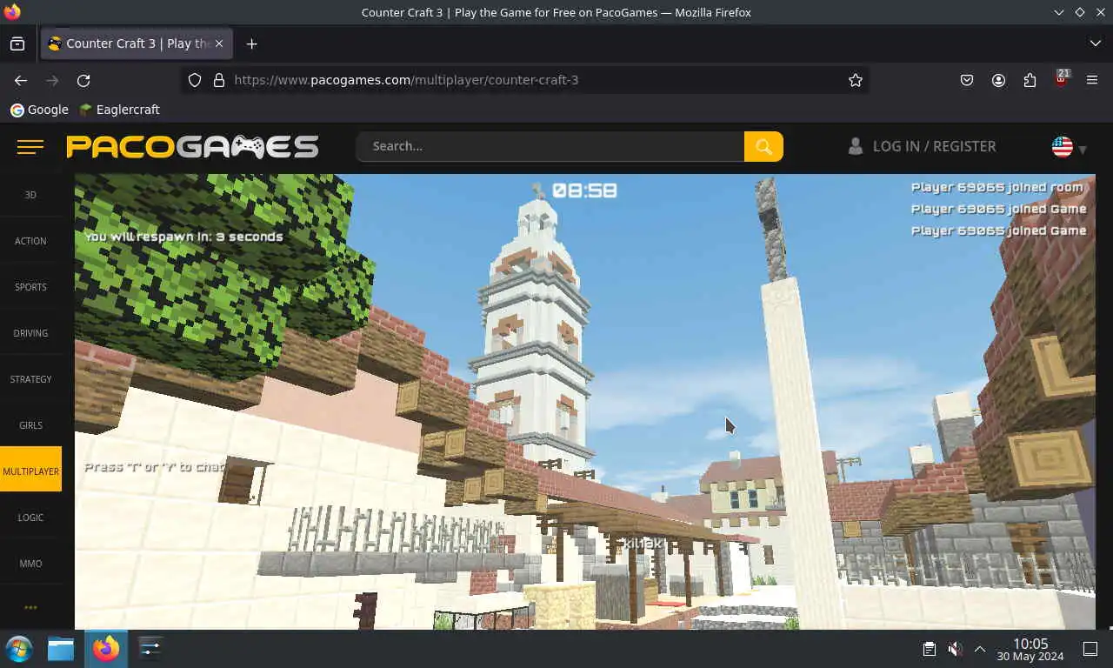Click the address bar URL
Screen dimensions: 1113x668
406,80
